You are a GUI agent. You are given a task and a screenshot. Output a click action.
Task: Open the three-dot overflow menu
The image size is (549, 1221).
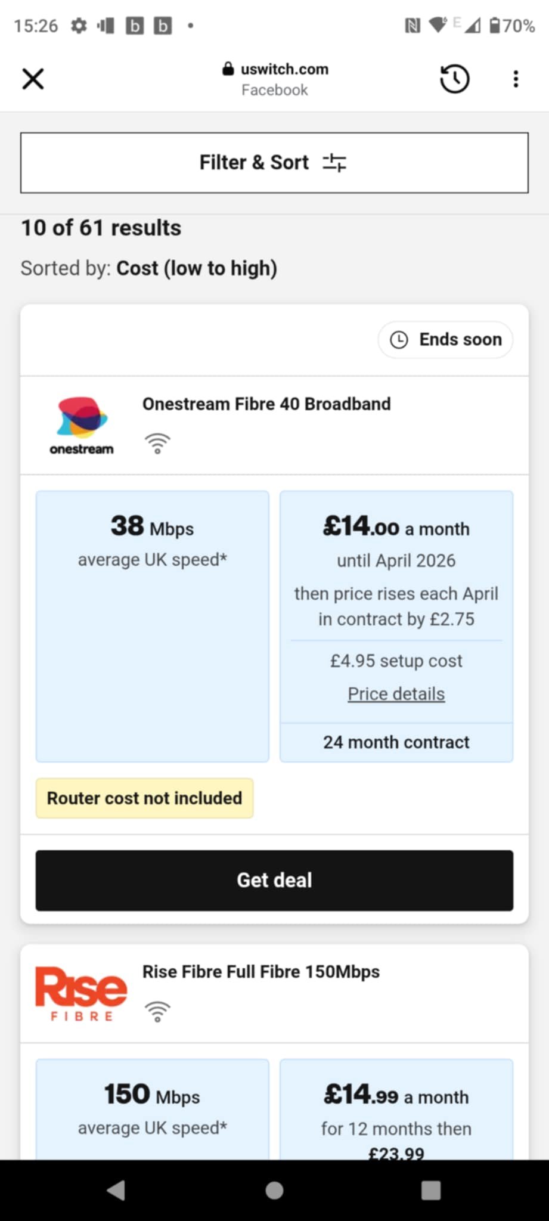pyautogui.click(x=516, y=79)
